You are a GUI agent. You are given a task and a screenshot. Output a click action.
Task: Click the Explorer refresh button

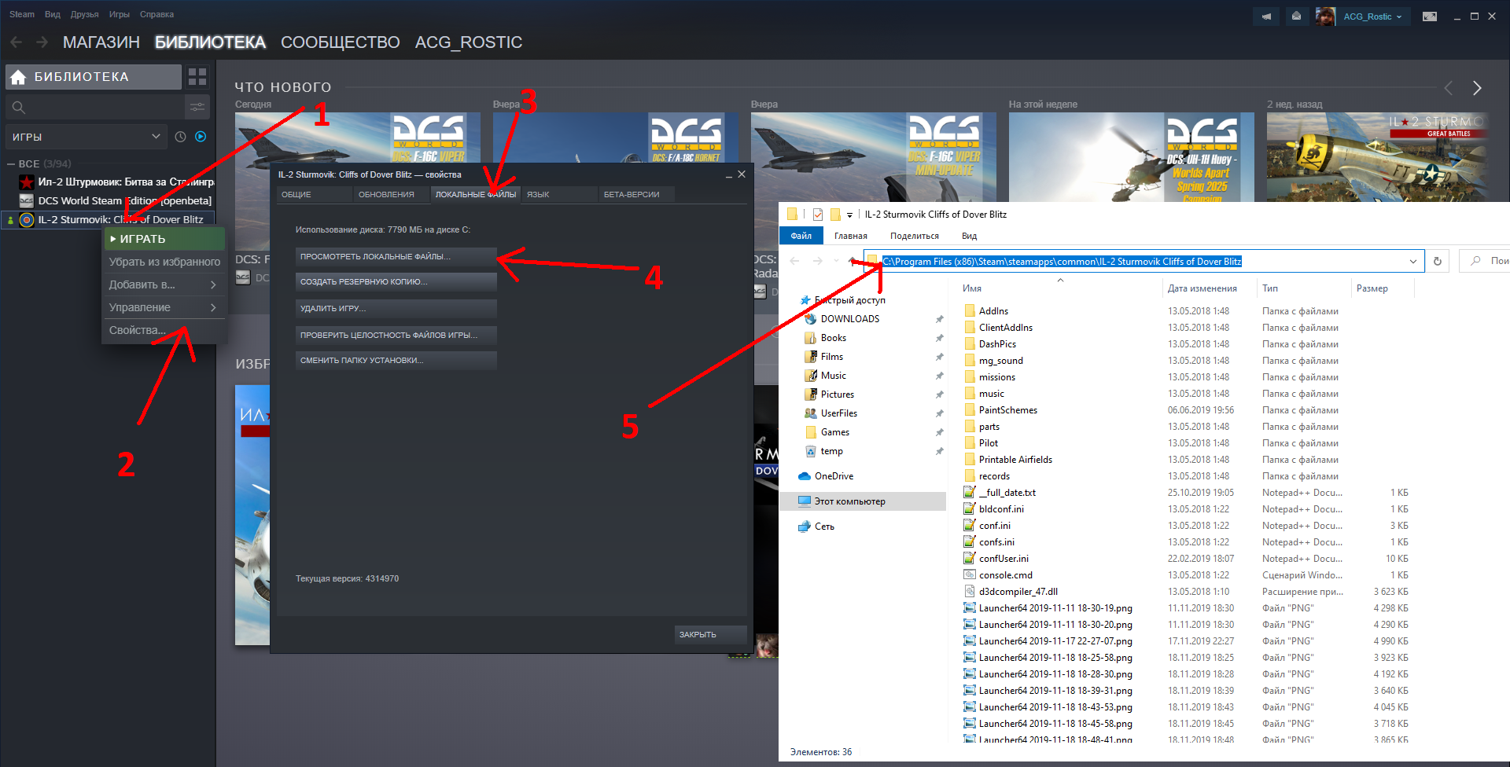pyautogui.click(x=1438, y=261)
